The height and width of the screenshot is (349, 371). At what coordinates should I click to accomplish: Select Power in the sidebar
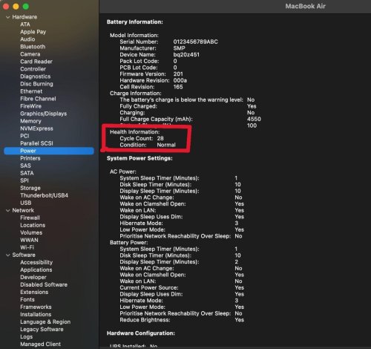49,151
